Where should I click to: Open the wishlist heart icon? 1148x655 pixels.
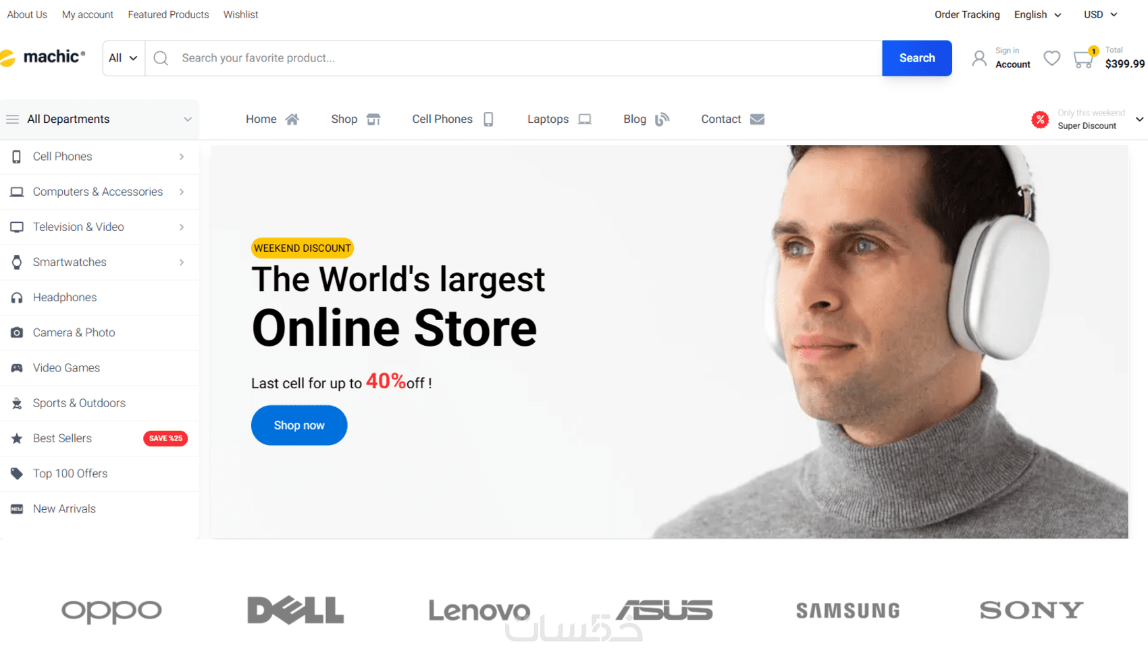(1051, 58)
